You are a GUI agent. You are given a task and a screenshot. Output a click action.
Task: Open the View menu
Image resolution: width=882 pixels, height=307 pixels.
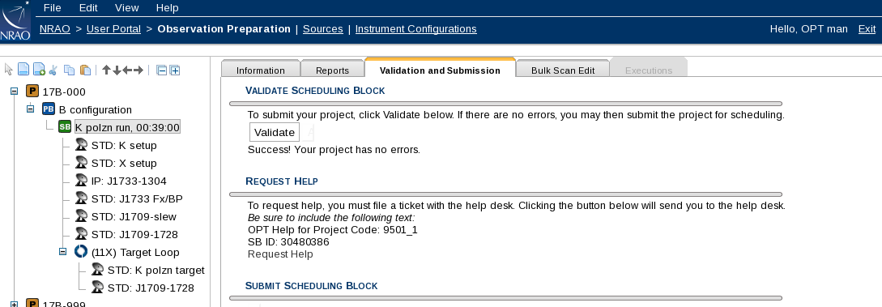126,8
